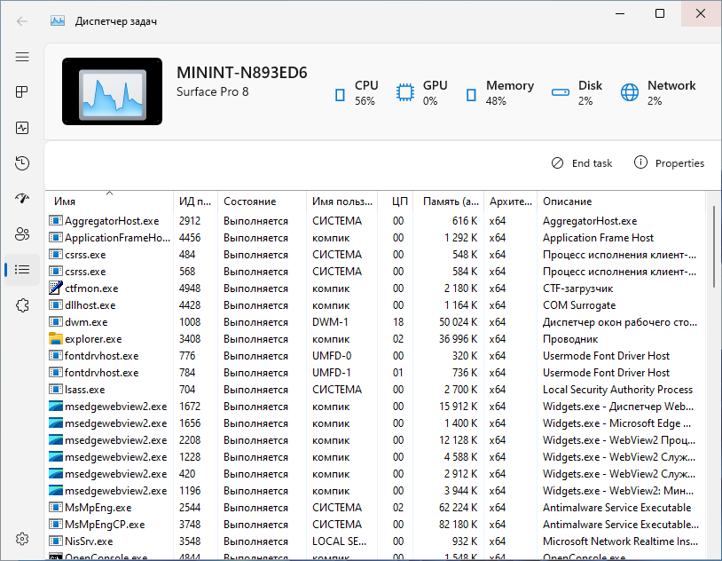Click the CPU 56% indicator
The width and height of the screenshot is (722, 561).
(356, 92)
